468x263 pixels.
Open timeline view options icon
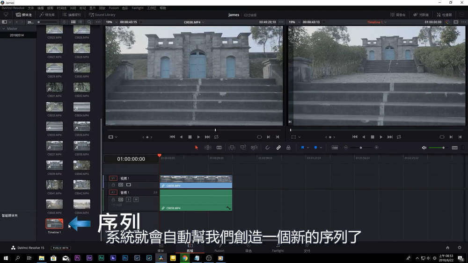(335, 148)
